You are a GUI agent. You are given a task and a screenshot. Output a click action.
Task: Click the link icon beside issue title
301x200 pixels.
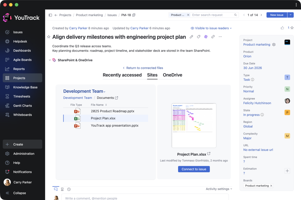click(x=213, y=37)
